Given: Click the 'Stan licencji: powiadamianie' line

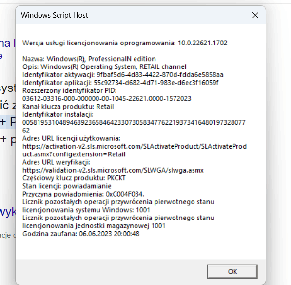Looking at the screenshot, I should (x=67, y=186).
